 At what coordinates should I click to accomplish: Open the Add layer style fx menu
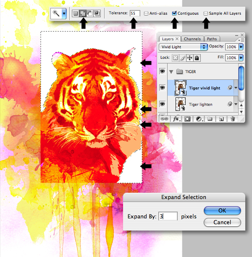coord(176,119)
